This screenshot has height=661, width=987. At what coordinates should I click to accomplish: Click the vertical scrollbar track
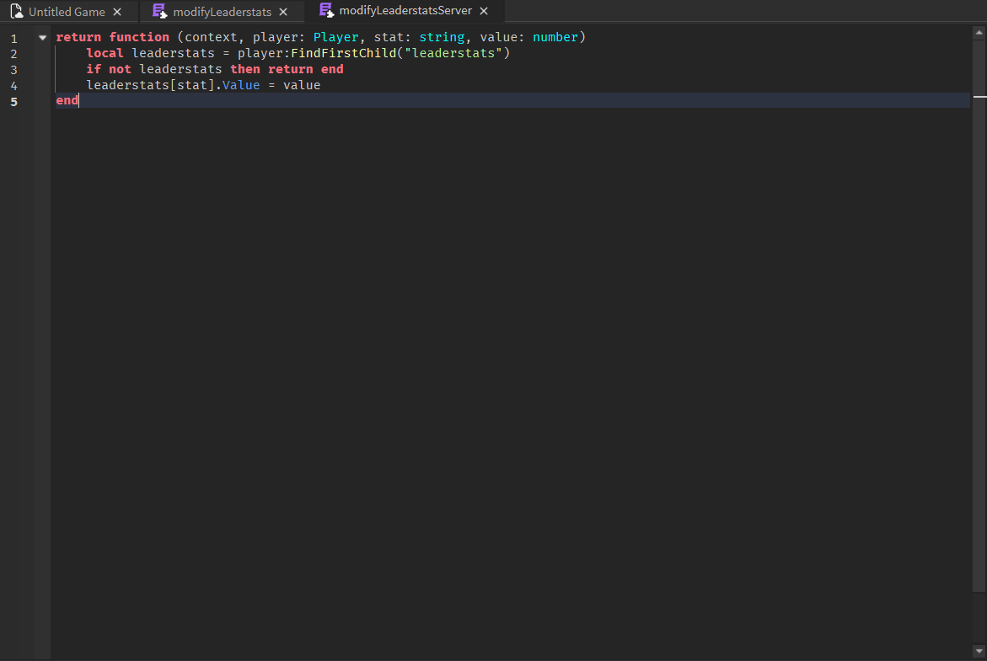point(980,337)
